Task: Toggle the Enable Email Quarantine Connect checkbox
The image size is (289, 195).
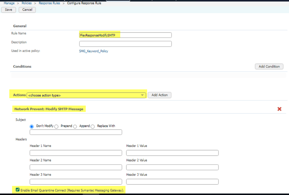Action: pos(18,190)
